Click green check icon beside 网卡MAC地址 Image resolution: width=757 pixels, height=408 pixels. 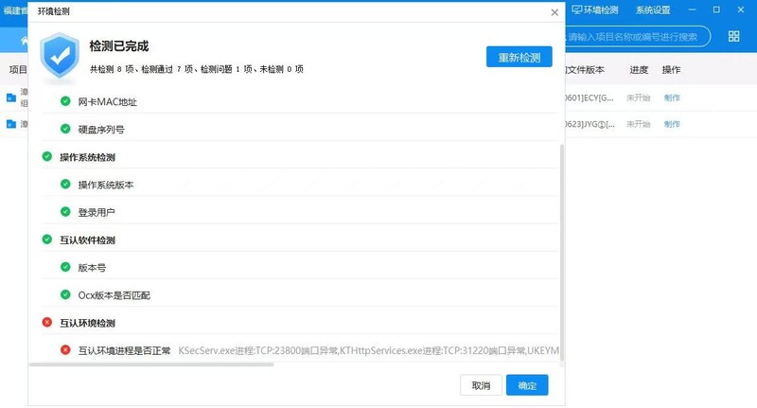[65, 101]
